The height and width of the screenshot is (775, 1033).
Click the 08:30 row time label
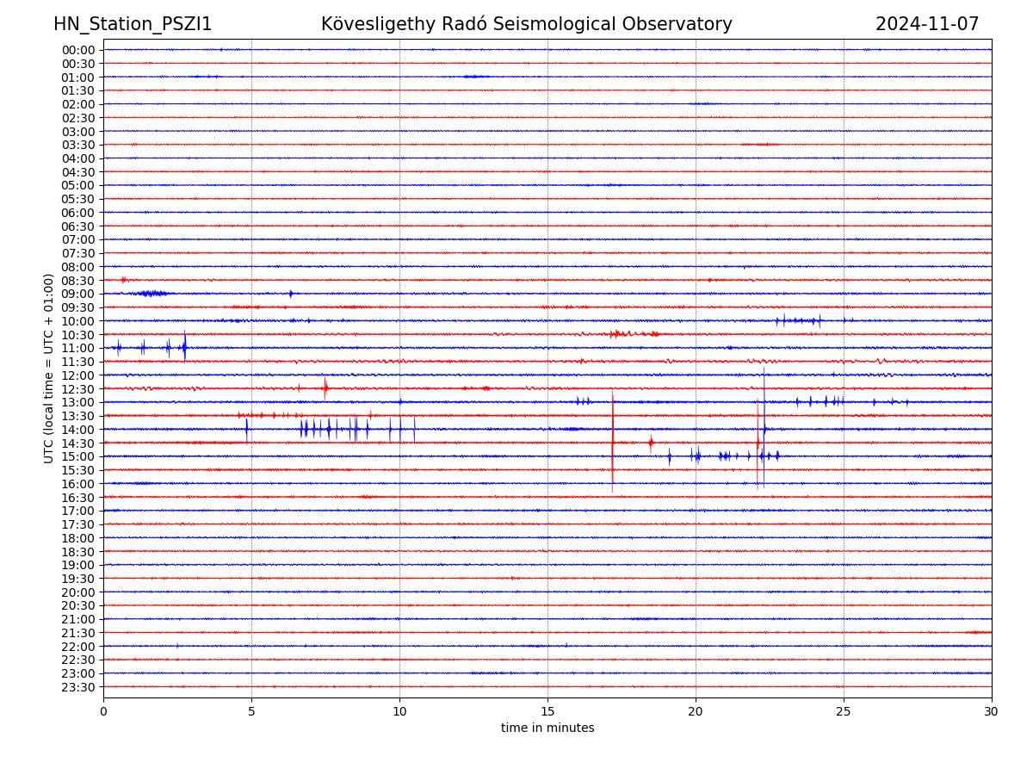[x=78, y=281]
